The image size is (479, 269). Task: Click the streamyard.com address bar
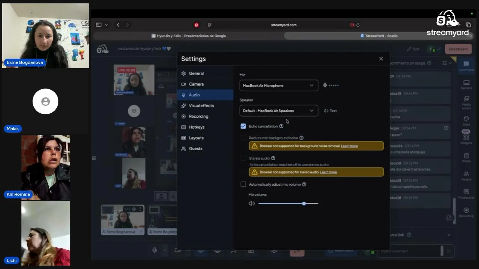coord(284,25)
